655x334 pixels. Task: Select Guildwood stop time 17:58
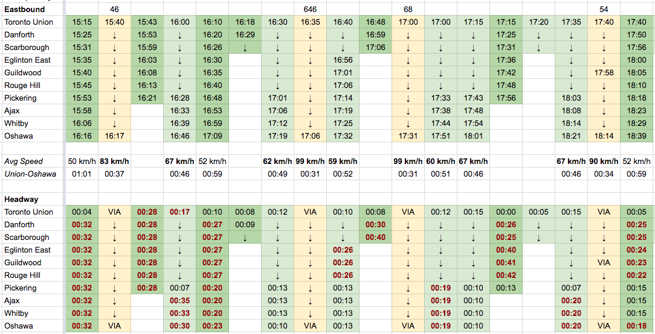click(x=604, y=72)
